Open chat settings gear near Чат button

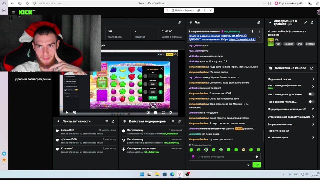pos(248,165)
